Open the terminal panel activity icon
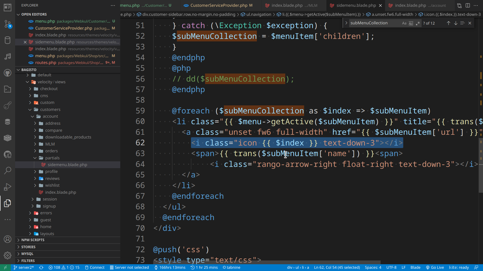483x271 pixels. tap(8, 89)
